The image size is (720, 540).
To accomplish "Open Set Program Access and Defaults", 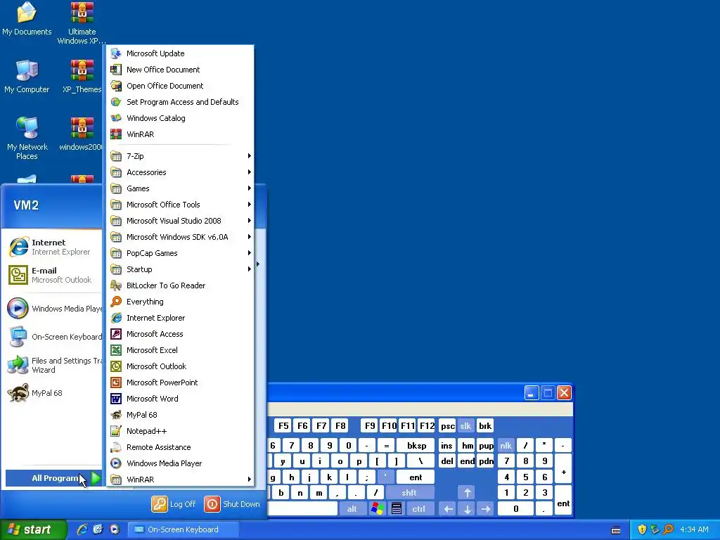I will [180, 102].
